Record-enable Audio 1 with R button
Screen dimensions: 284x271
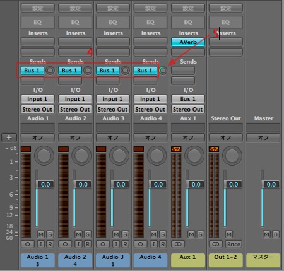(x=50, y=244)
